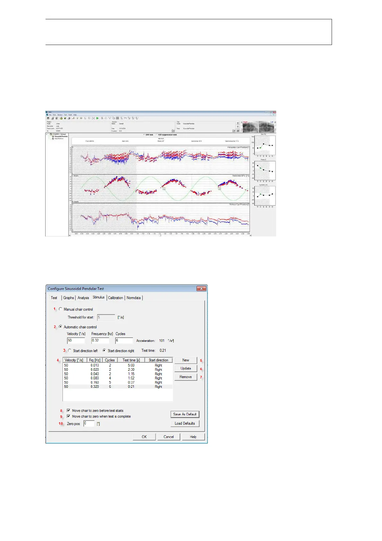Select the Left eye video image

(266, 127)
